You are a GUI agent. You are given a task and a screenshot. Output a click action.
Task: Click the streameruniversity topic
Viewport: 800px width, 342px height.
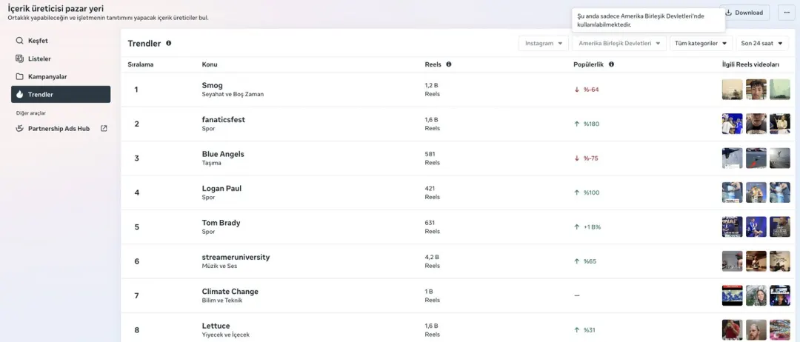(x=236, y=257)
